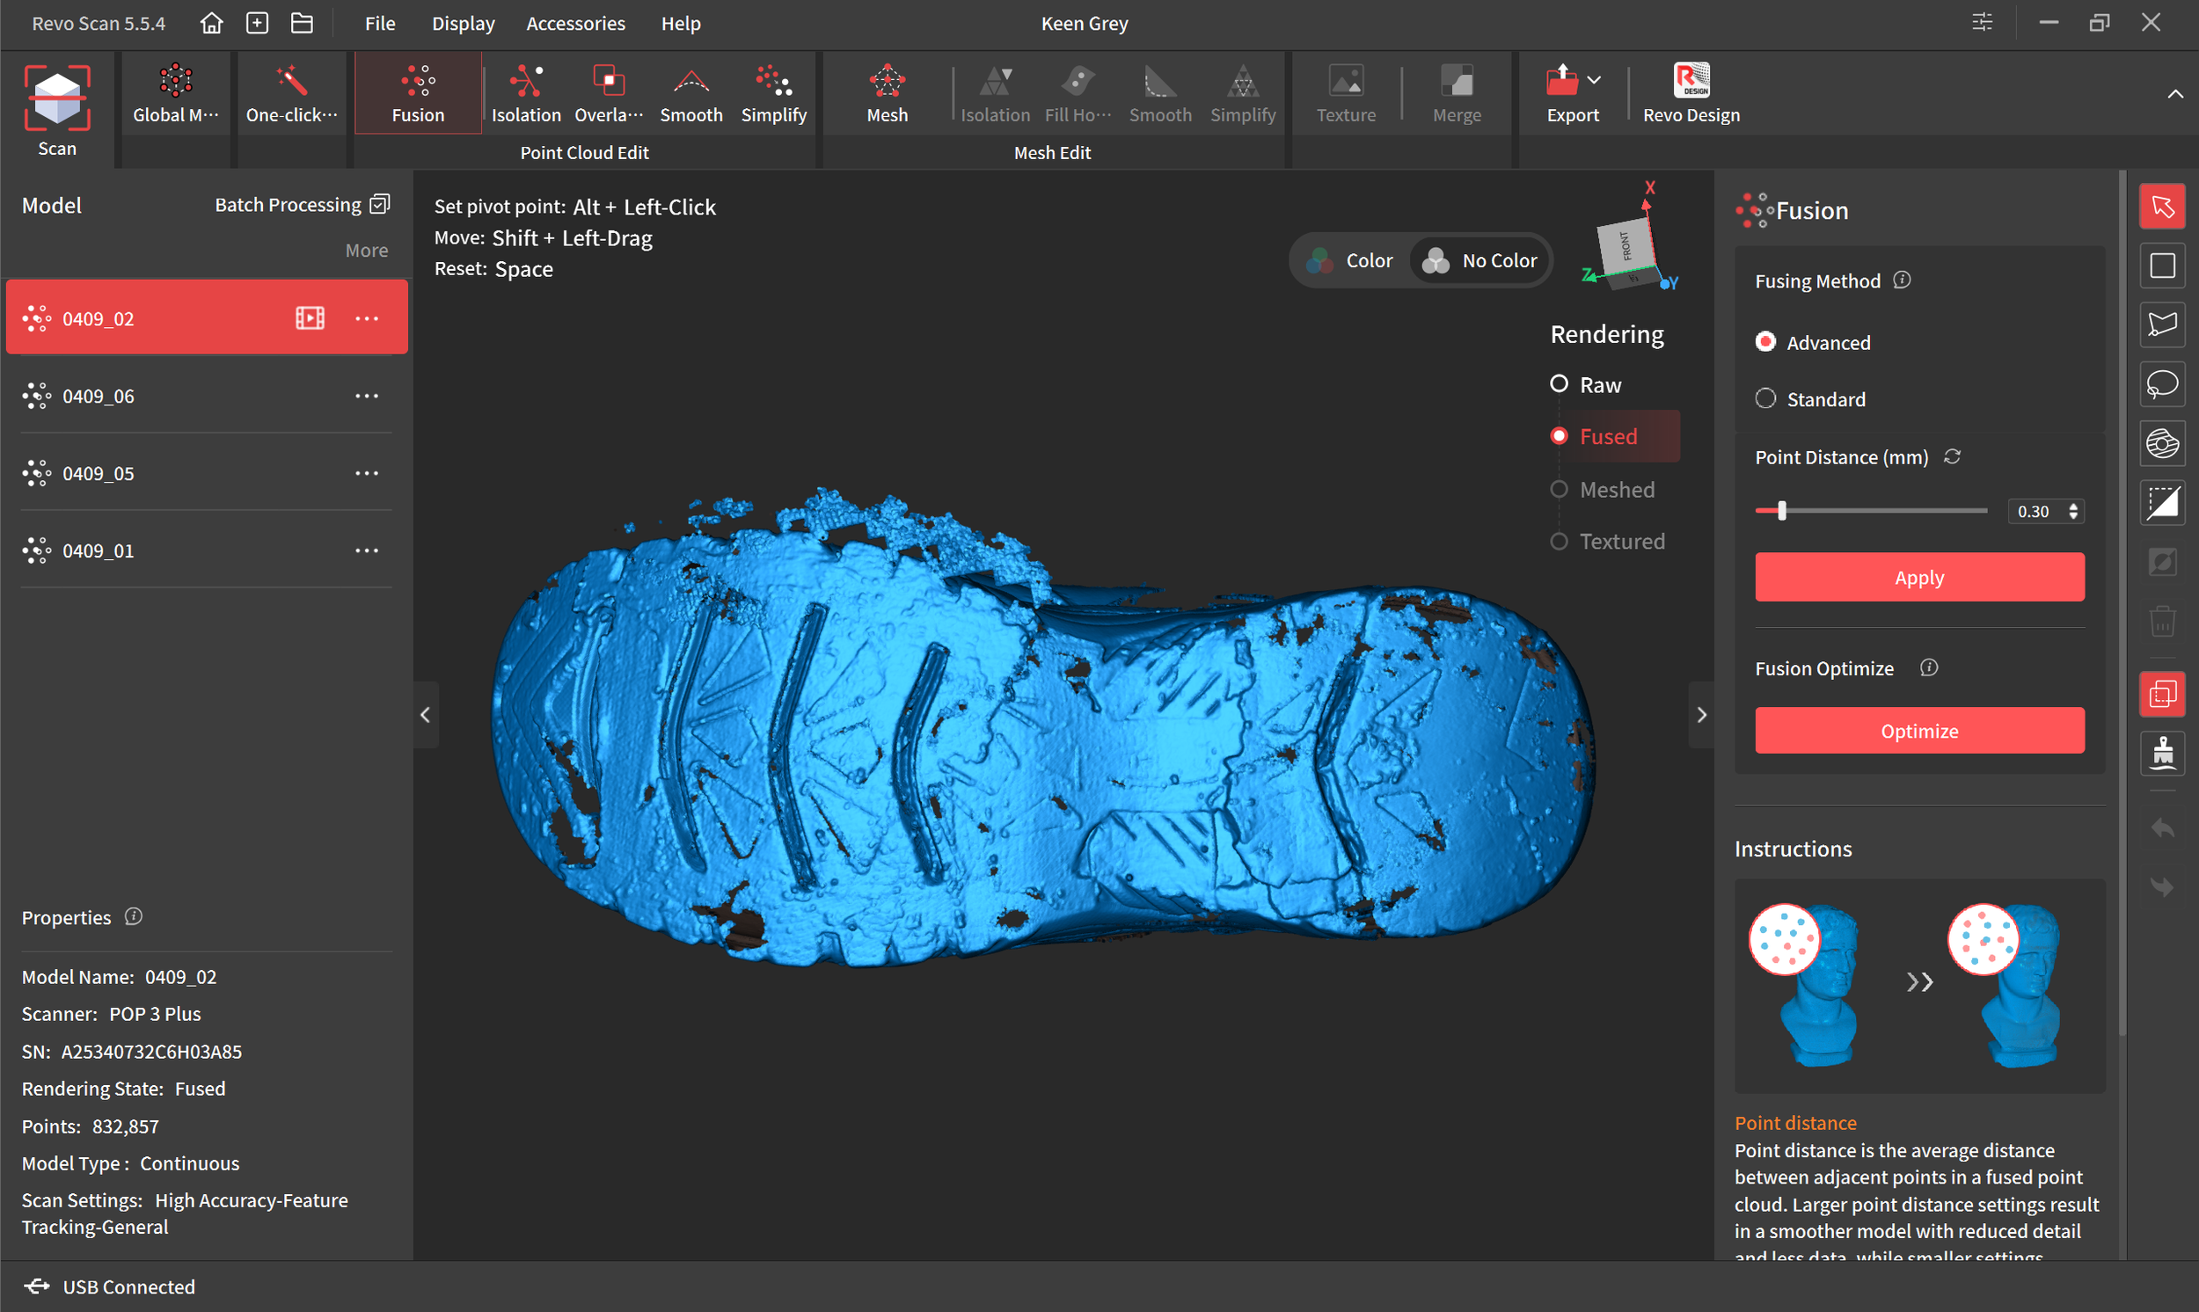Click the Isolation point cloud tool
The image size is (2199, 1312).
pyautogui.click(x=525, y=93)
